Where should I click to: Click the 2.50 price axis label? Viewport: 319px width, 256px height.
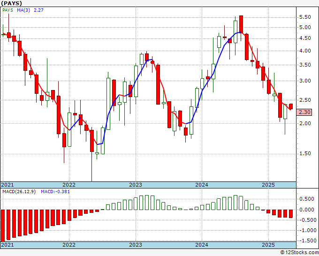tap(305, 100)
